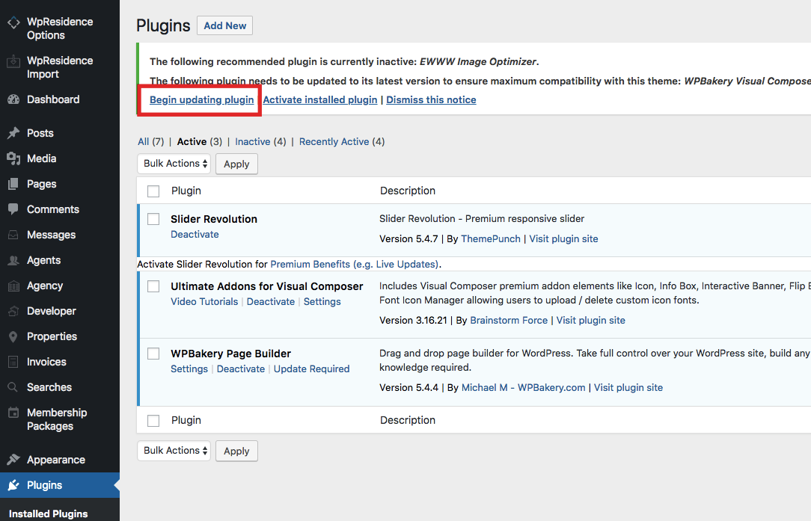Screen dimensions: 811x521
Task: Visit plugin site for Slider Revolution
Action: pos(564,238)
